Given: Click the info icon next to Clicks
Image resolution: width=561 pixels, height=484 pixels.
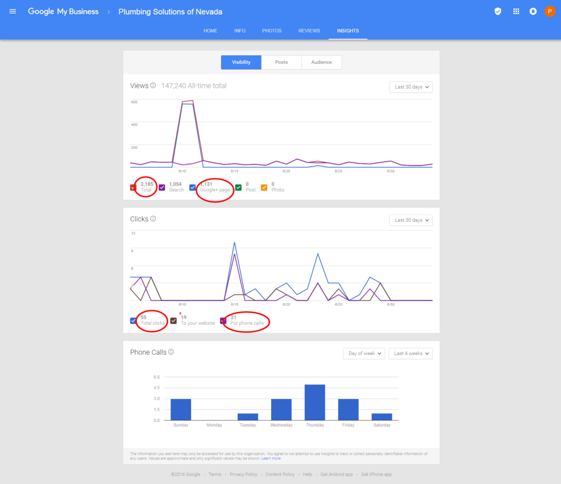Looking at the screenshot, I should pos(153,219).
